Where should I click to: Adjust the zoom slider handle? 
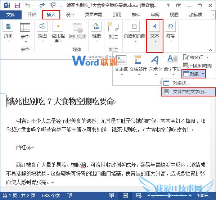click(x=169, y=195)
